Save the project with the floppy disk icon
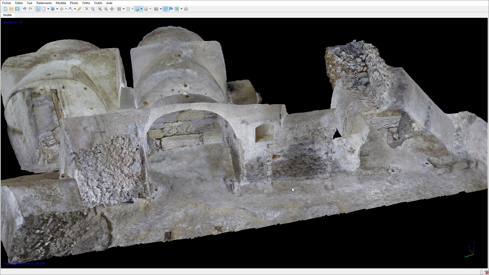The width and height of the screenshot is (489, 275). coord(17,9)
